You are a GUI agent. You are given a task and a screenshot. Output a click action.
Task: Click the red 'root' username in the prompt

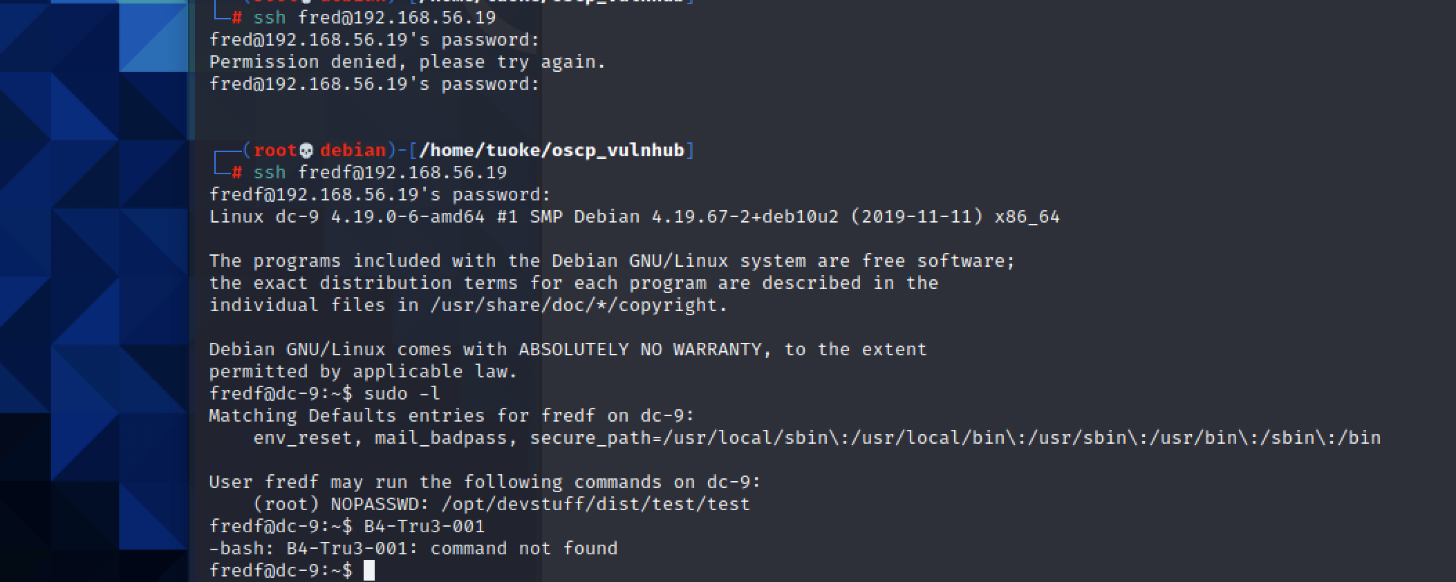[275, 150]
